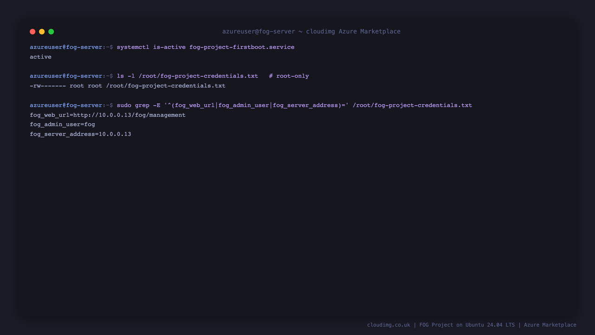The image size is (595, 335).
Task: Click the first prompt 'azureuser@fog-server' before systemctl
Action: coord(66,47)
